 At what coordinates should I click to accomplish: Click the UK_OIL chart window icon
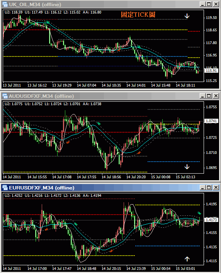tap(5, 4)
